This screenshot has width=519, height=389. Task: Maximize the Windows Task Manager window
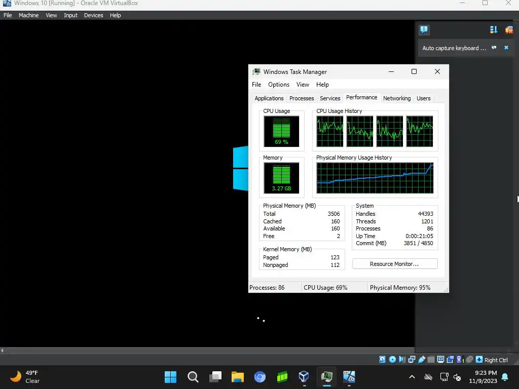(414, 71)
